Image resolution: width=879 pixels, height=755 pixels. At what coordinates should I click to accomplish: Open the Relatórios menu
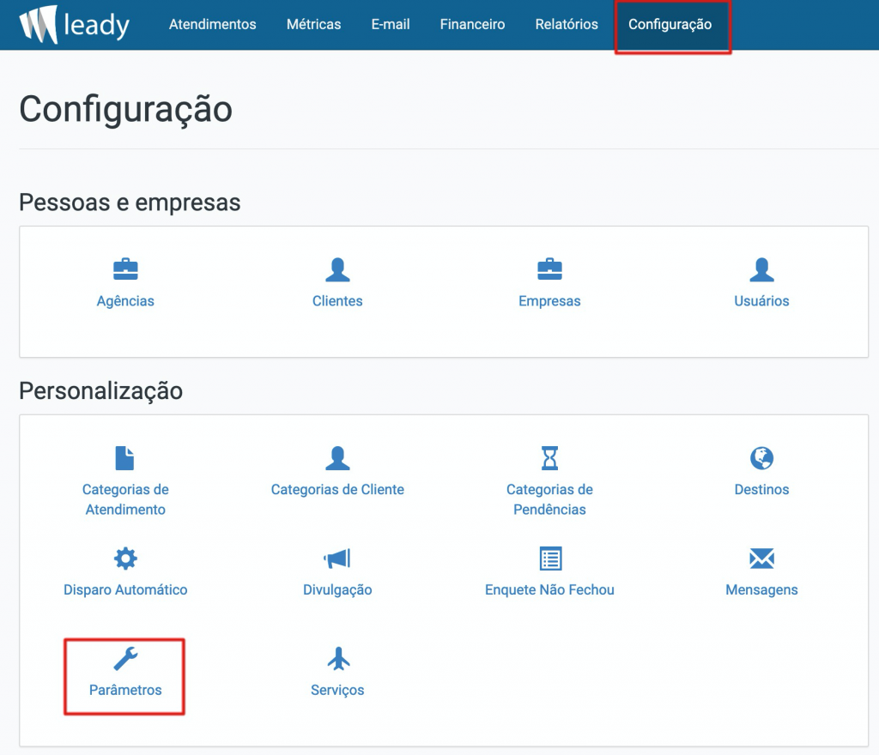567,25
